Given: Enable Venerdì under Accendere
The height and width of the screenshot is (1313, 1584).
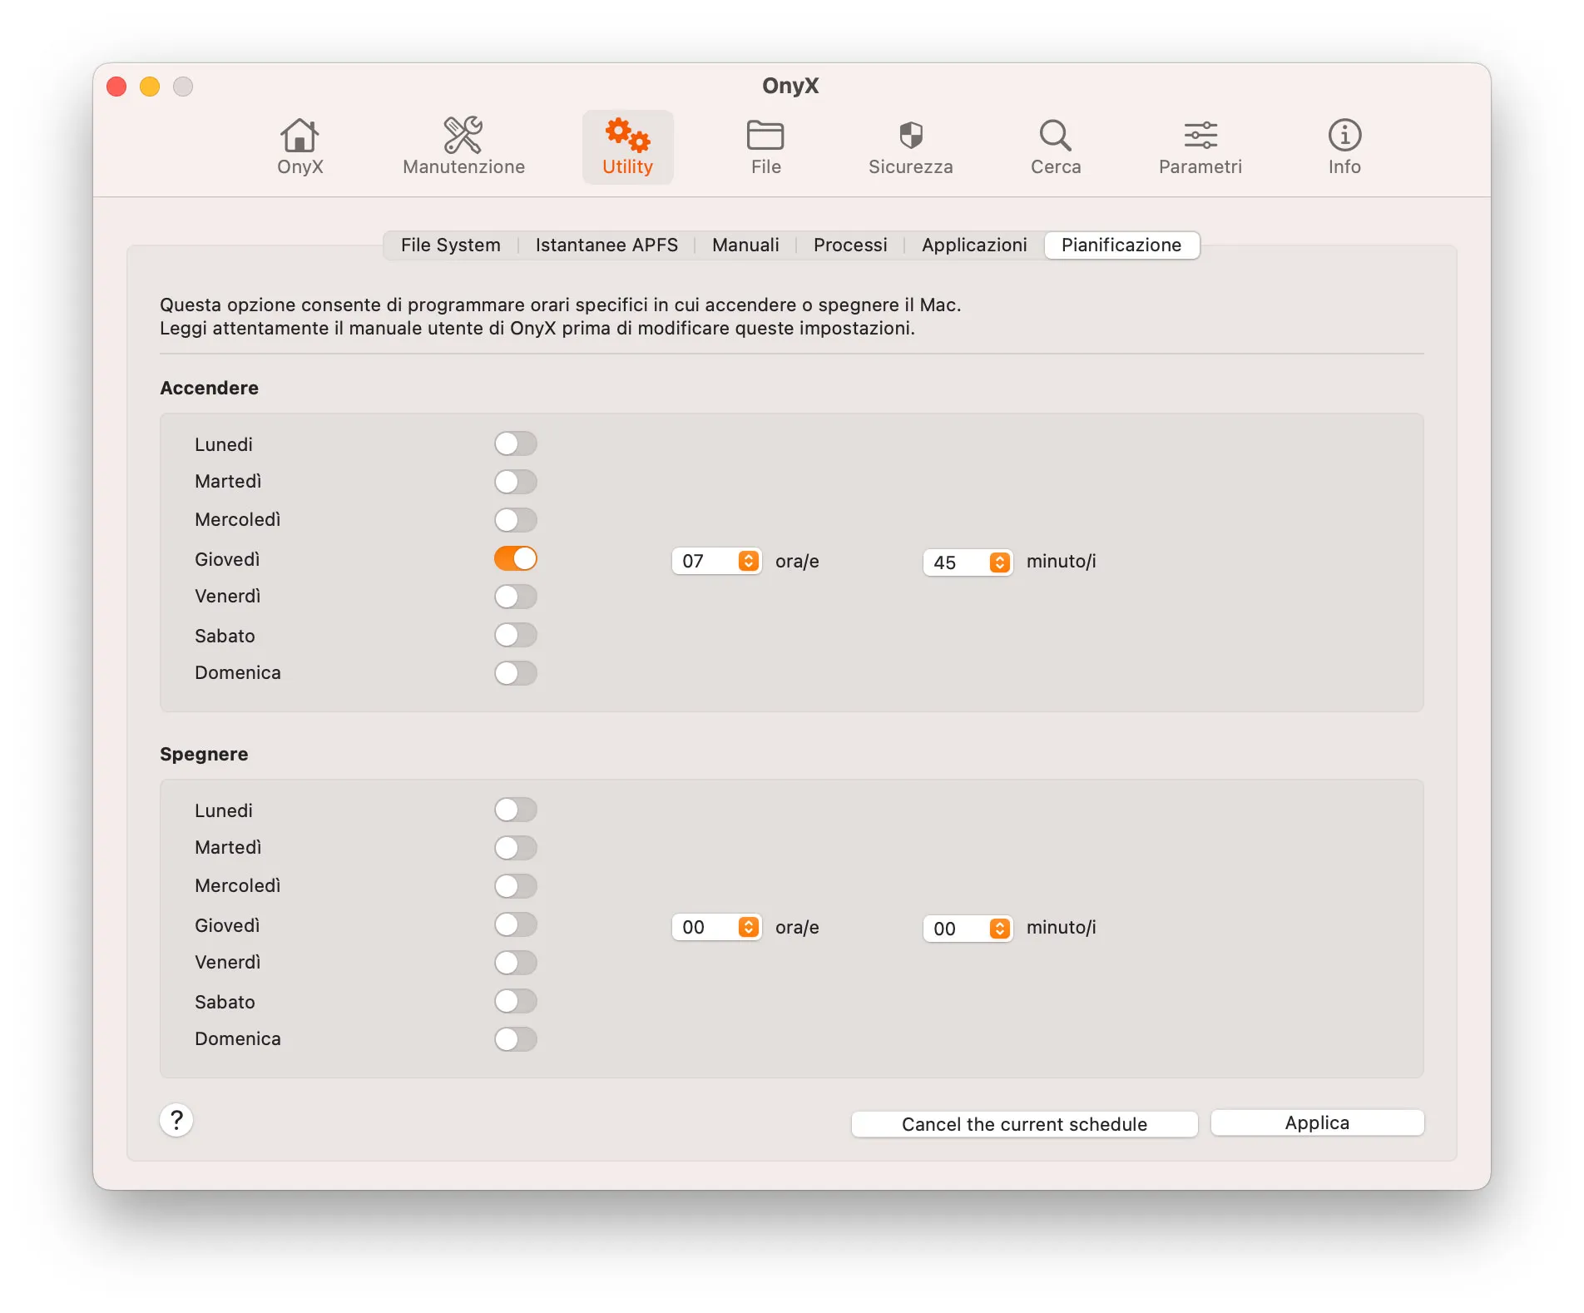Looking at the screenshot, I should pos(516,597).
